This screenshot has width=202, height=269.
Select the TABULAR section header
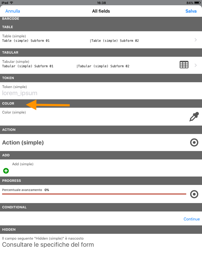coord(101,53)
